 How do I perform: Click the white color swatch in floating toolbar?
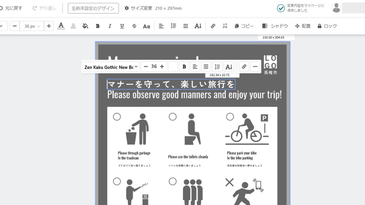tap(173, 67)
